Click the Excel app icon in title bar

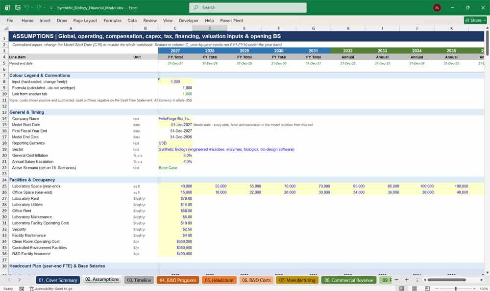point(7,7)
